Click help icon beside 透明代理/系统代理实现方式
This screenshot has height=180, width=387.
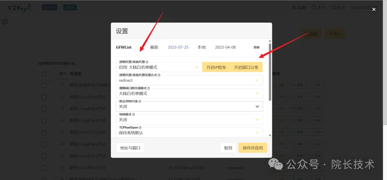159,75
